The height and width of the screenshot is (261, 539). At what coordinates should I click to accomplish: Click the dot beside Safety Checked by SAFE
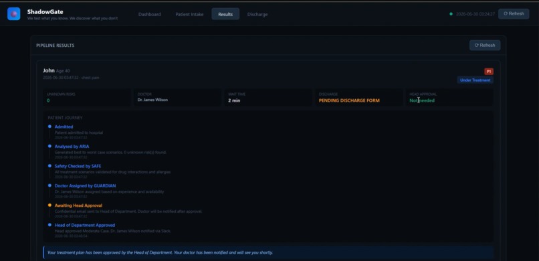click(50, 166)
